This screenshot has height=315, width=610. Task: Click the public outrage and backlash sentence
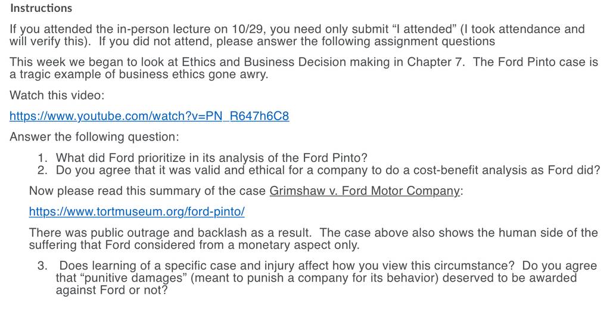click(170, 232)
